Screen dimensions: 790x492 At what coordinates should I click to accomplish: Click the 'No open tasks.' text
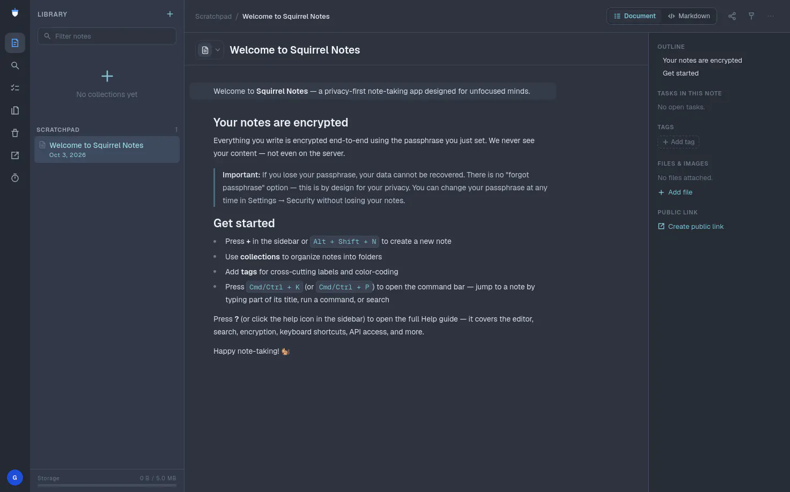tap(681, 107)
